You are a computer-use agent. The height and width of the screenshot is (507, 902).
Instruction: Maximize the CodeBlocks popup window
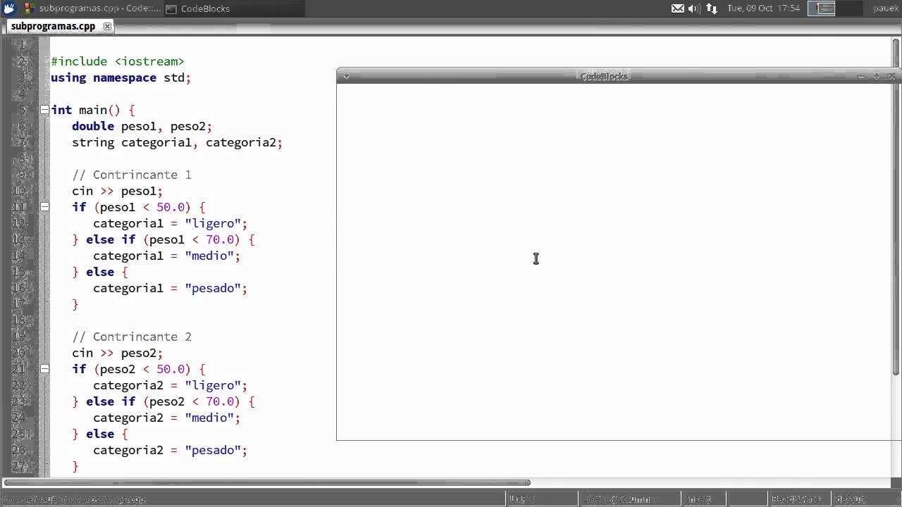tap(876, 76)
